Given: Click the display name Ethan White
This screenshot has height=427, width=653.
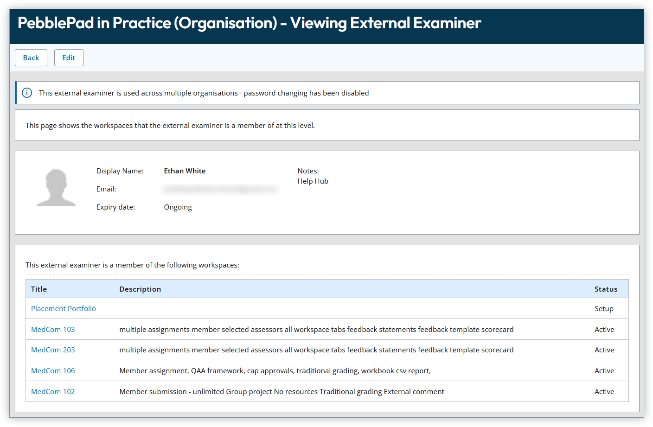Looking at the screenshot, I should (185, 171).
